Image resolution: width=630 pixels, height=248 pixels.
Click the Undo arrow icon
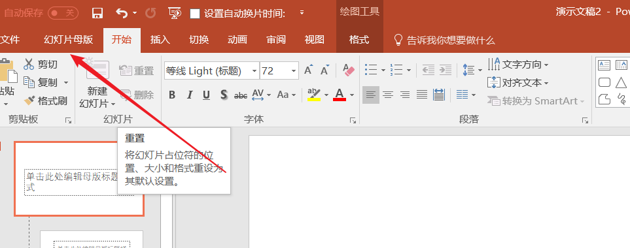pos(121,13)
